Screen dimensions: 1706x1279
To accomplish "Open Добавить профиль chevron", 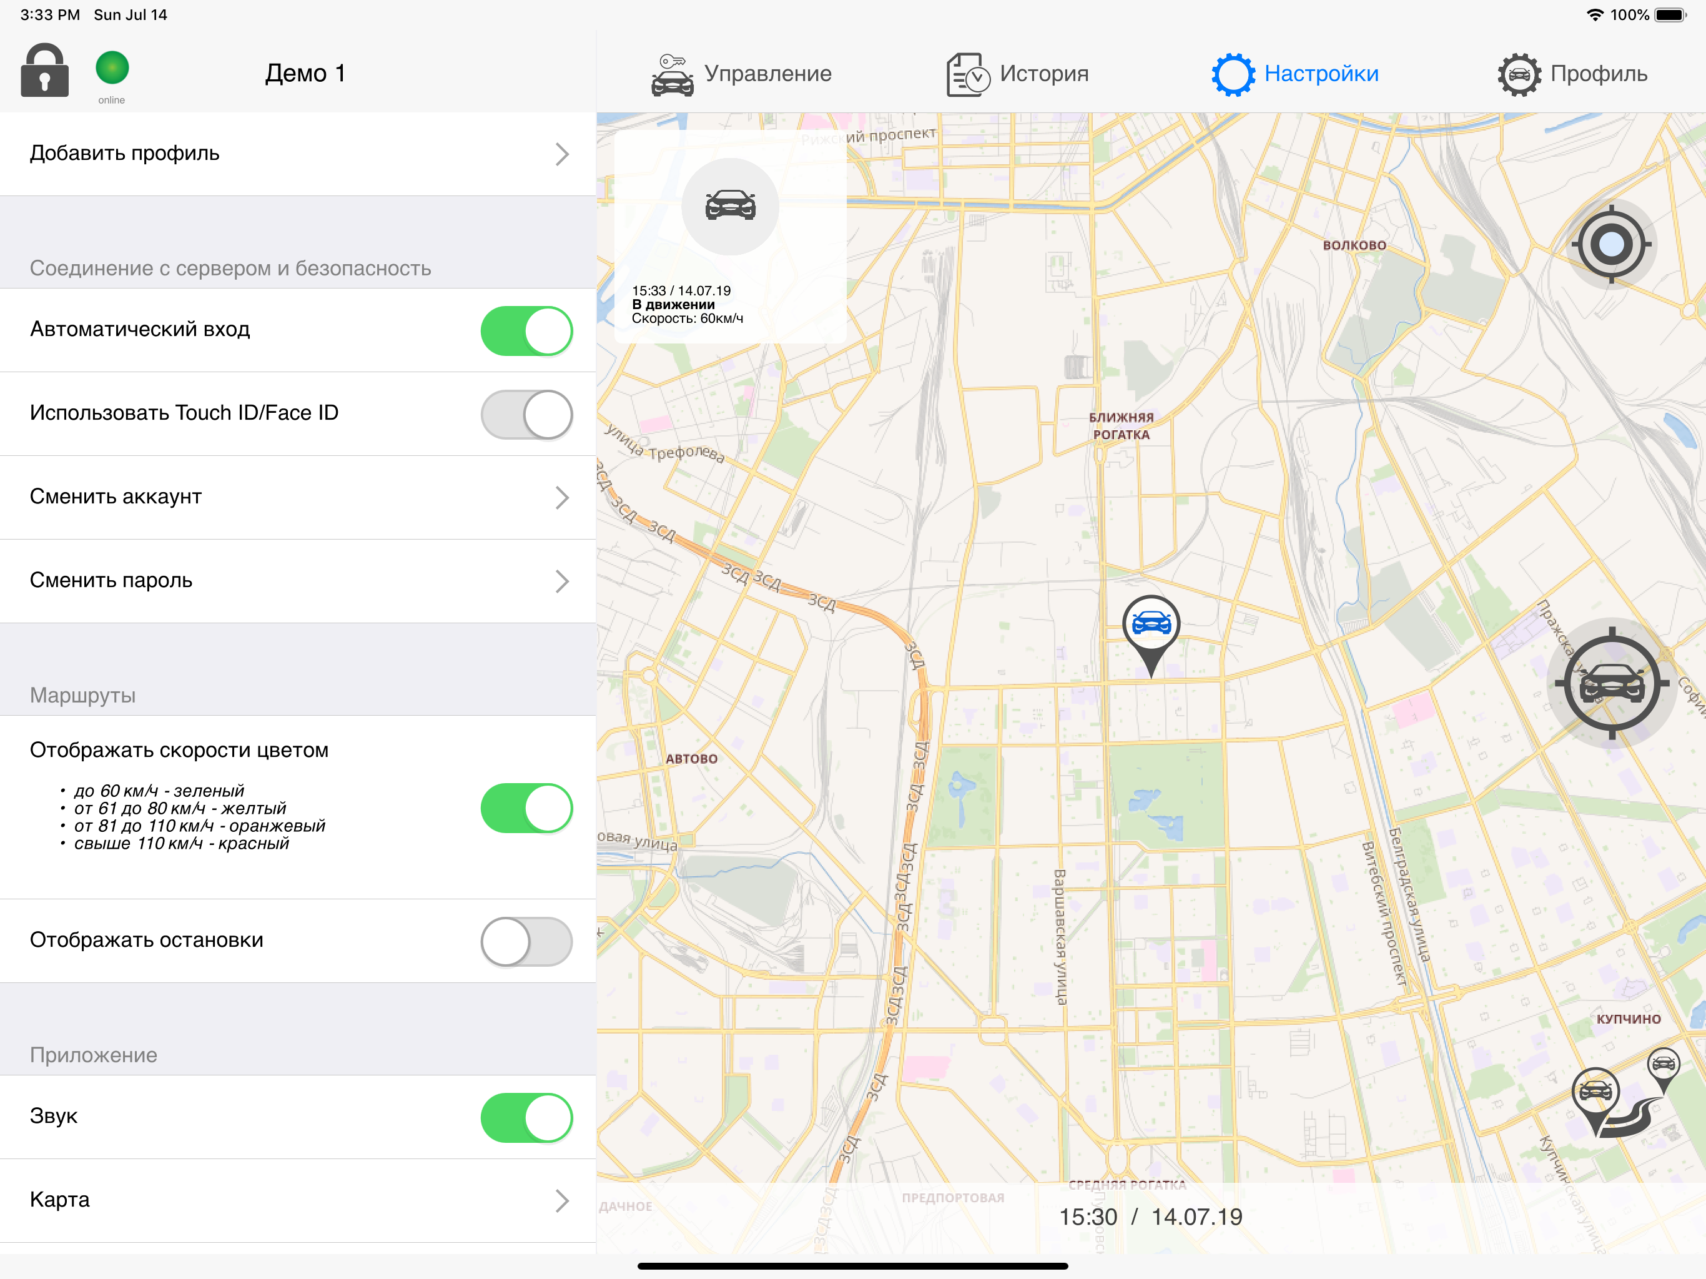I will click(562, 154).
